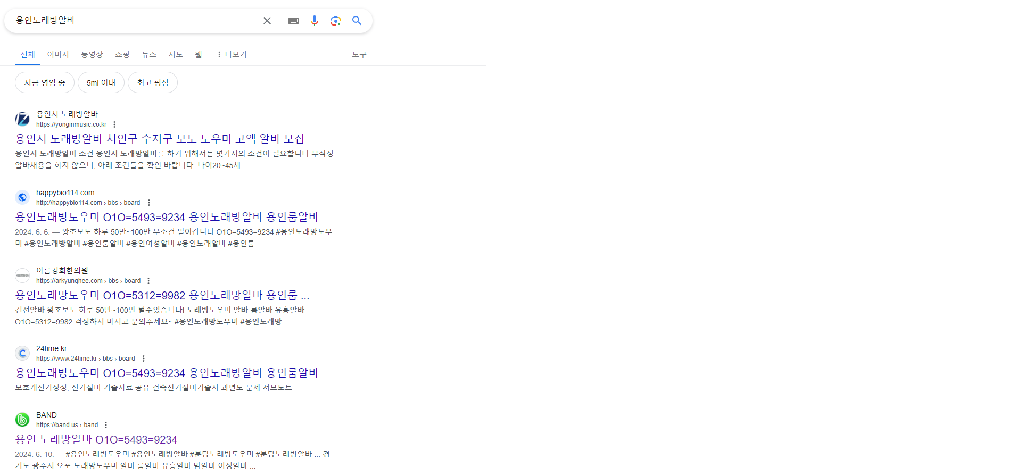Click snippet dated 2024. 6. 10.

(172, 460)
